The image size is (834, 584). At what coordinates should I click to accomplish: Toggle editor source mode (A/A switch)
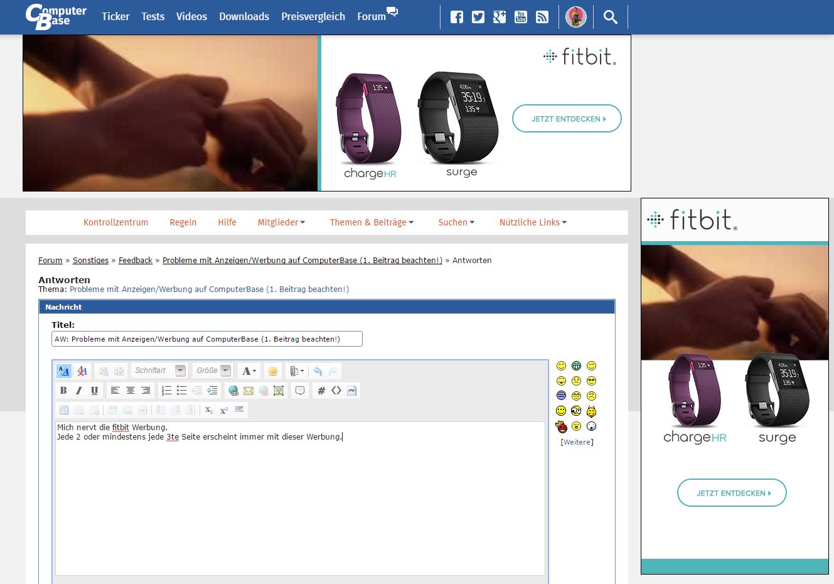pos(64,371)
